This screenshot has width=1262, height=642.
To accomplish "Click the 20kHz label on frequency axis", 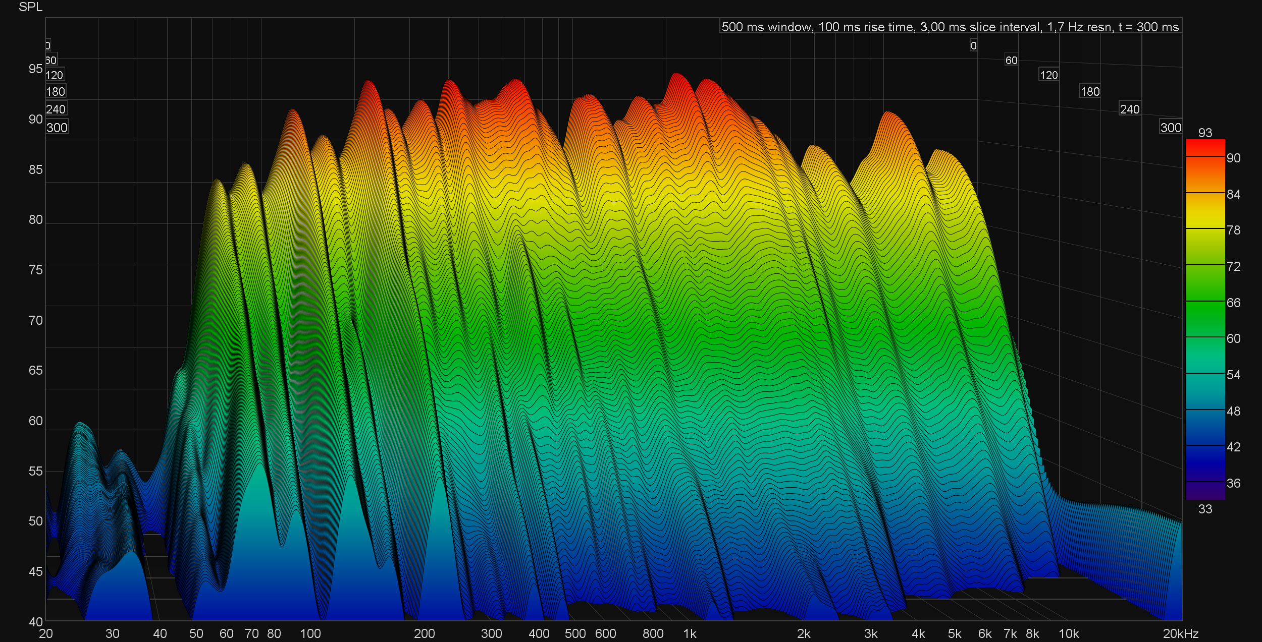I will tap(1180, 633).
